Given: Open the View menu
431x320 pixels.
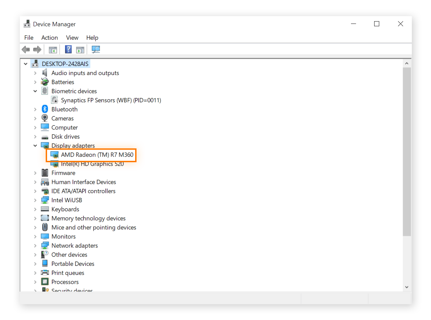Looking at the screenshot, I should [x=72, y=38].
